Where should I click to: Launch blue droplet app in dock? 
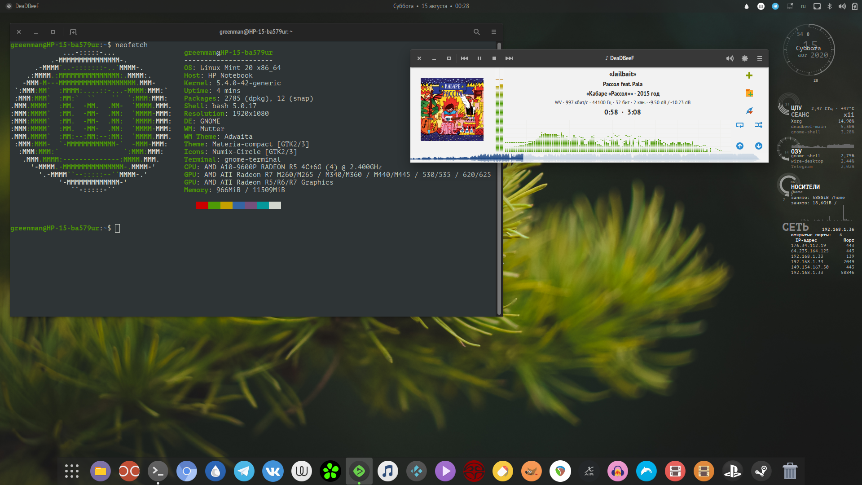(x=215, y=471)
